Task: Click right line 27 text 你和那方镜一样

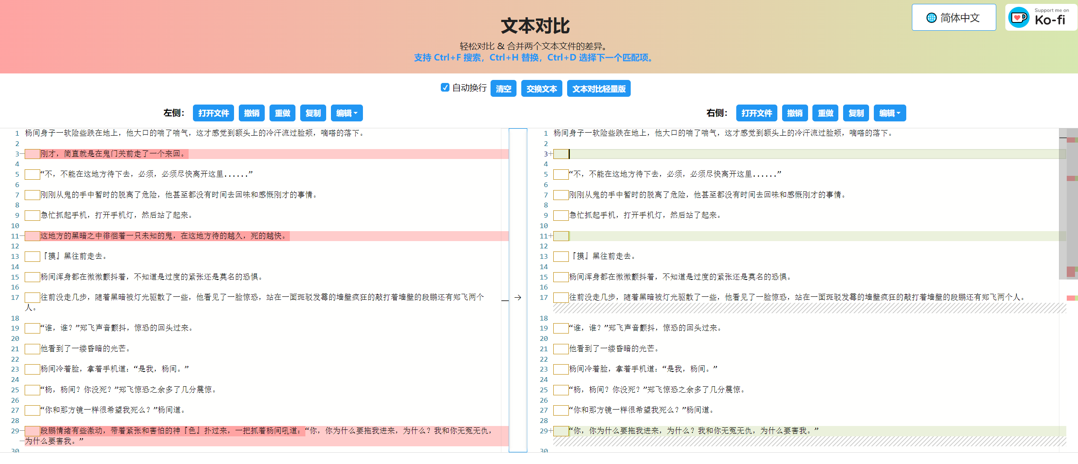Action: (x=600, y=410)
